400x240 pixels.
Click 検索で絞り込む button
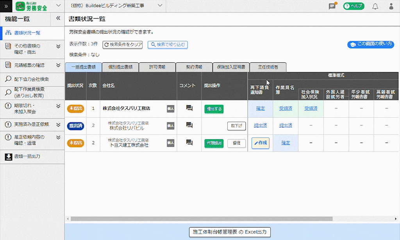click(168, 45)
